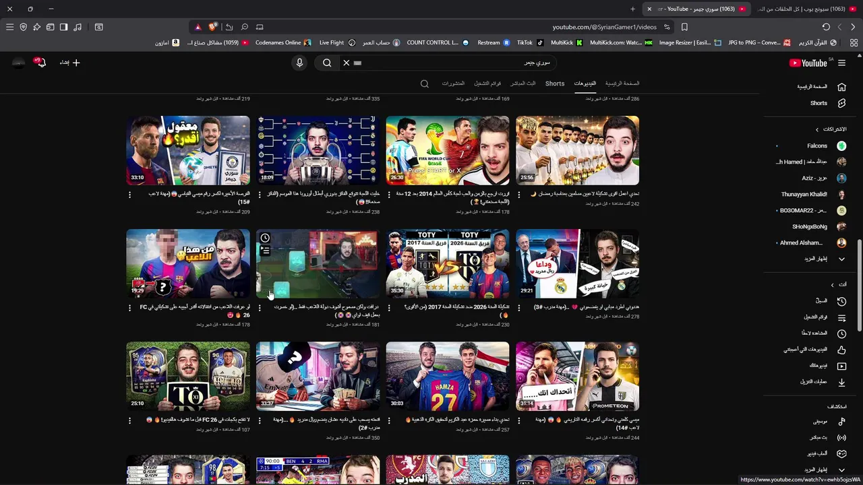This screenshot has width=863, height=485.
Task: Switch to the Live streams channel tab
Action: [x=523, y=84]
